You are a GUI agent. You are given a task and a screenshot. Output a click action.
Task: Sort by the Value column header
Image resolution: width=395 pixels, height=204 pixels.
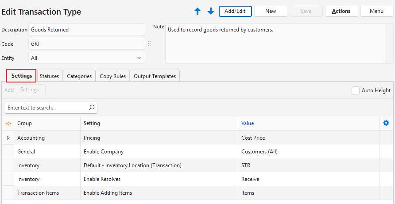248,123
